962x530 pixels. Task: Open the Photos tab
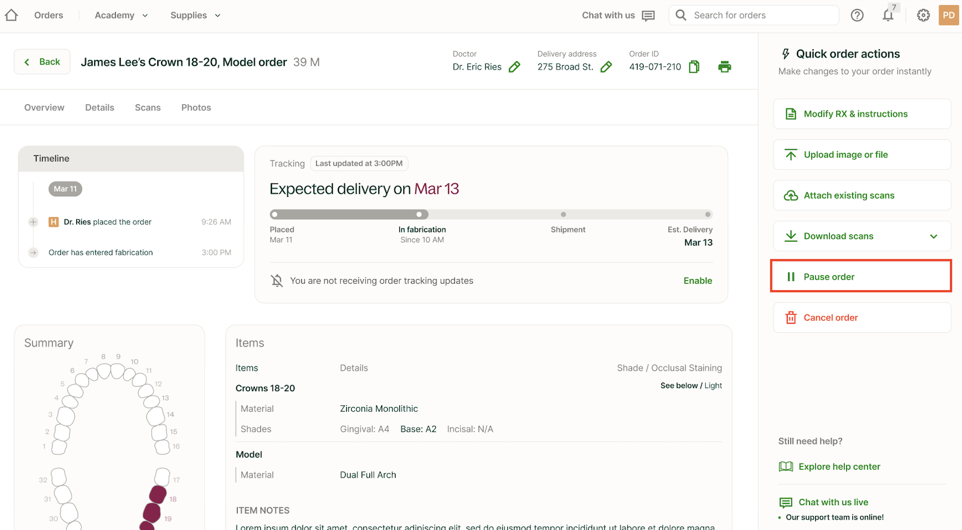tap(196, 108)
